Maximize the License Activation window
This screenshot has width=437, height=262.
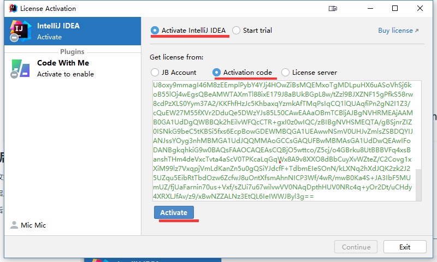tap(395, 8)
